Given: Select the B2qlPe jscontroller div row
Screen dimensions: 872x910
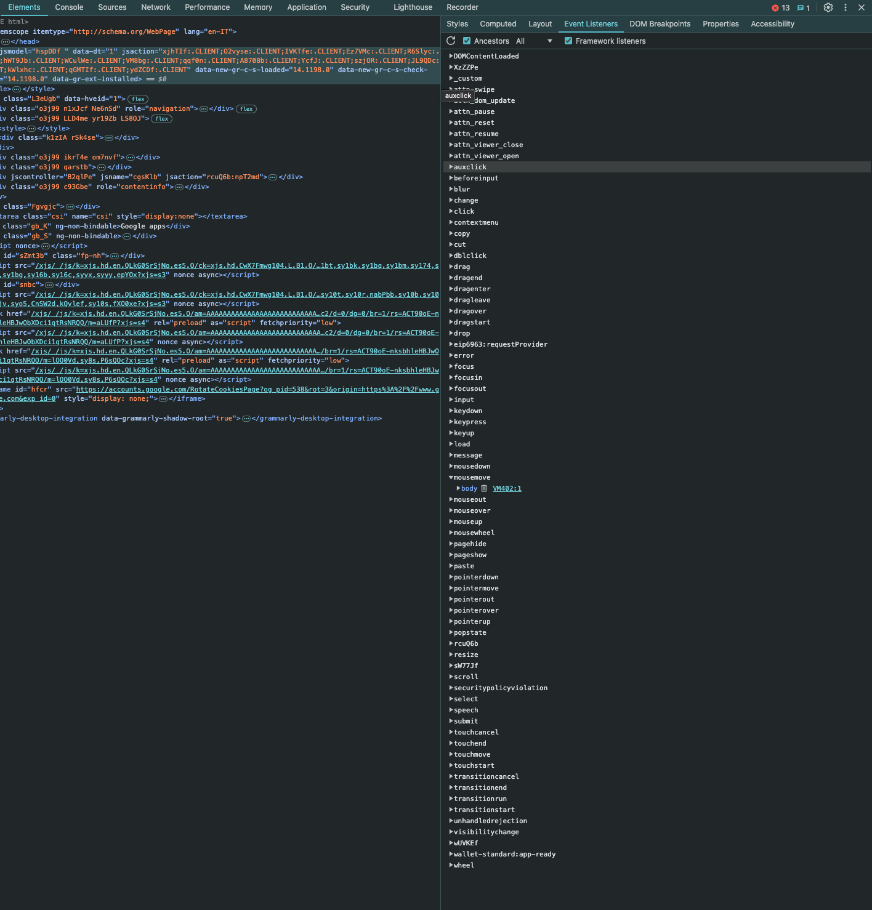Looking at the screenshot, I should coord(220,177).
